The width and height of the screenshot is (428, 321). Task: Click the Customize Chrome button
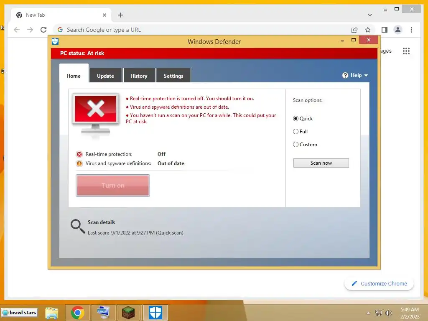pyautogui.click(x=379, y=284)
